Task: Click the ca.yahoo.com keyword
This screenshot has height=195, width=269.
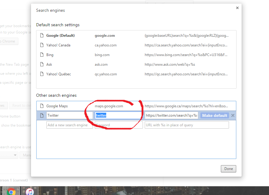Action: tap(106, 45)
